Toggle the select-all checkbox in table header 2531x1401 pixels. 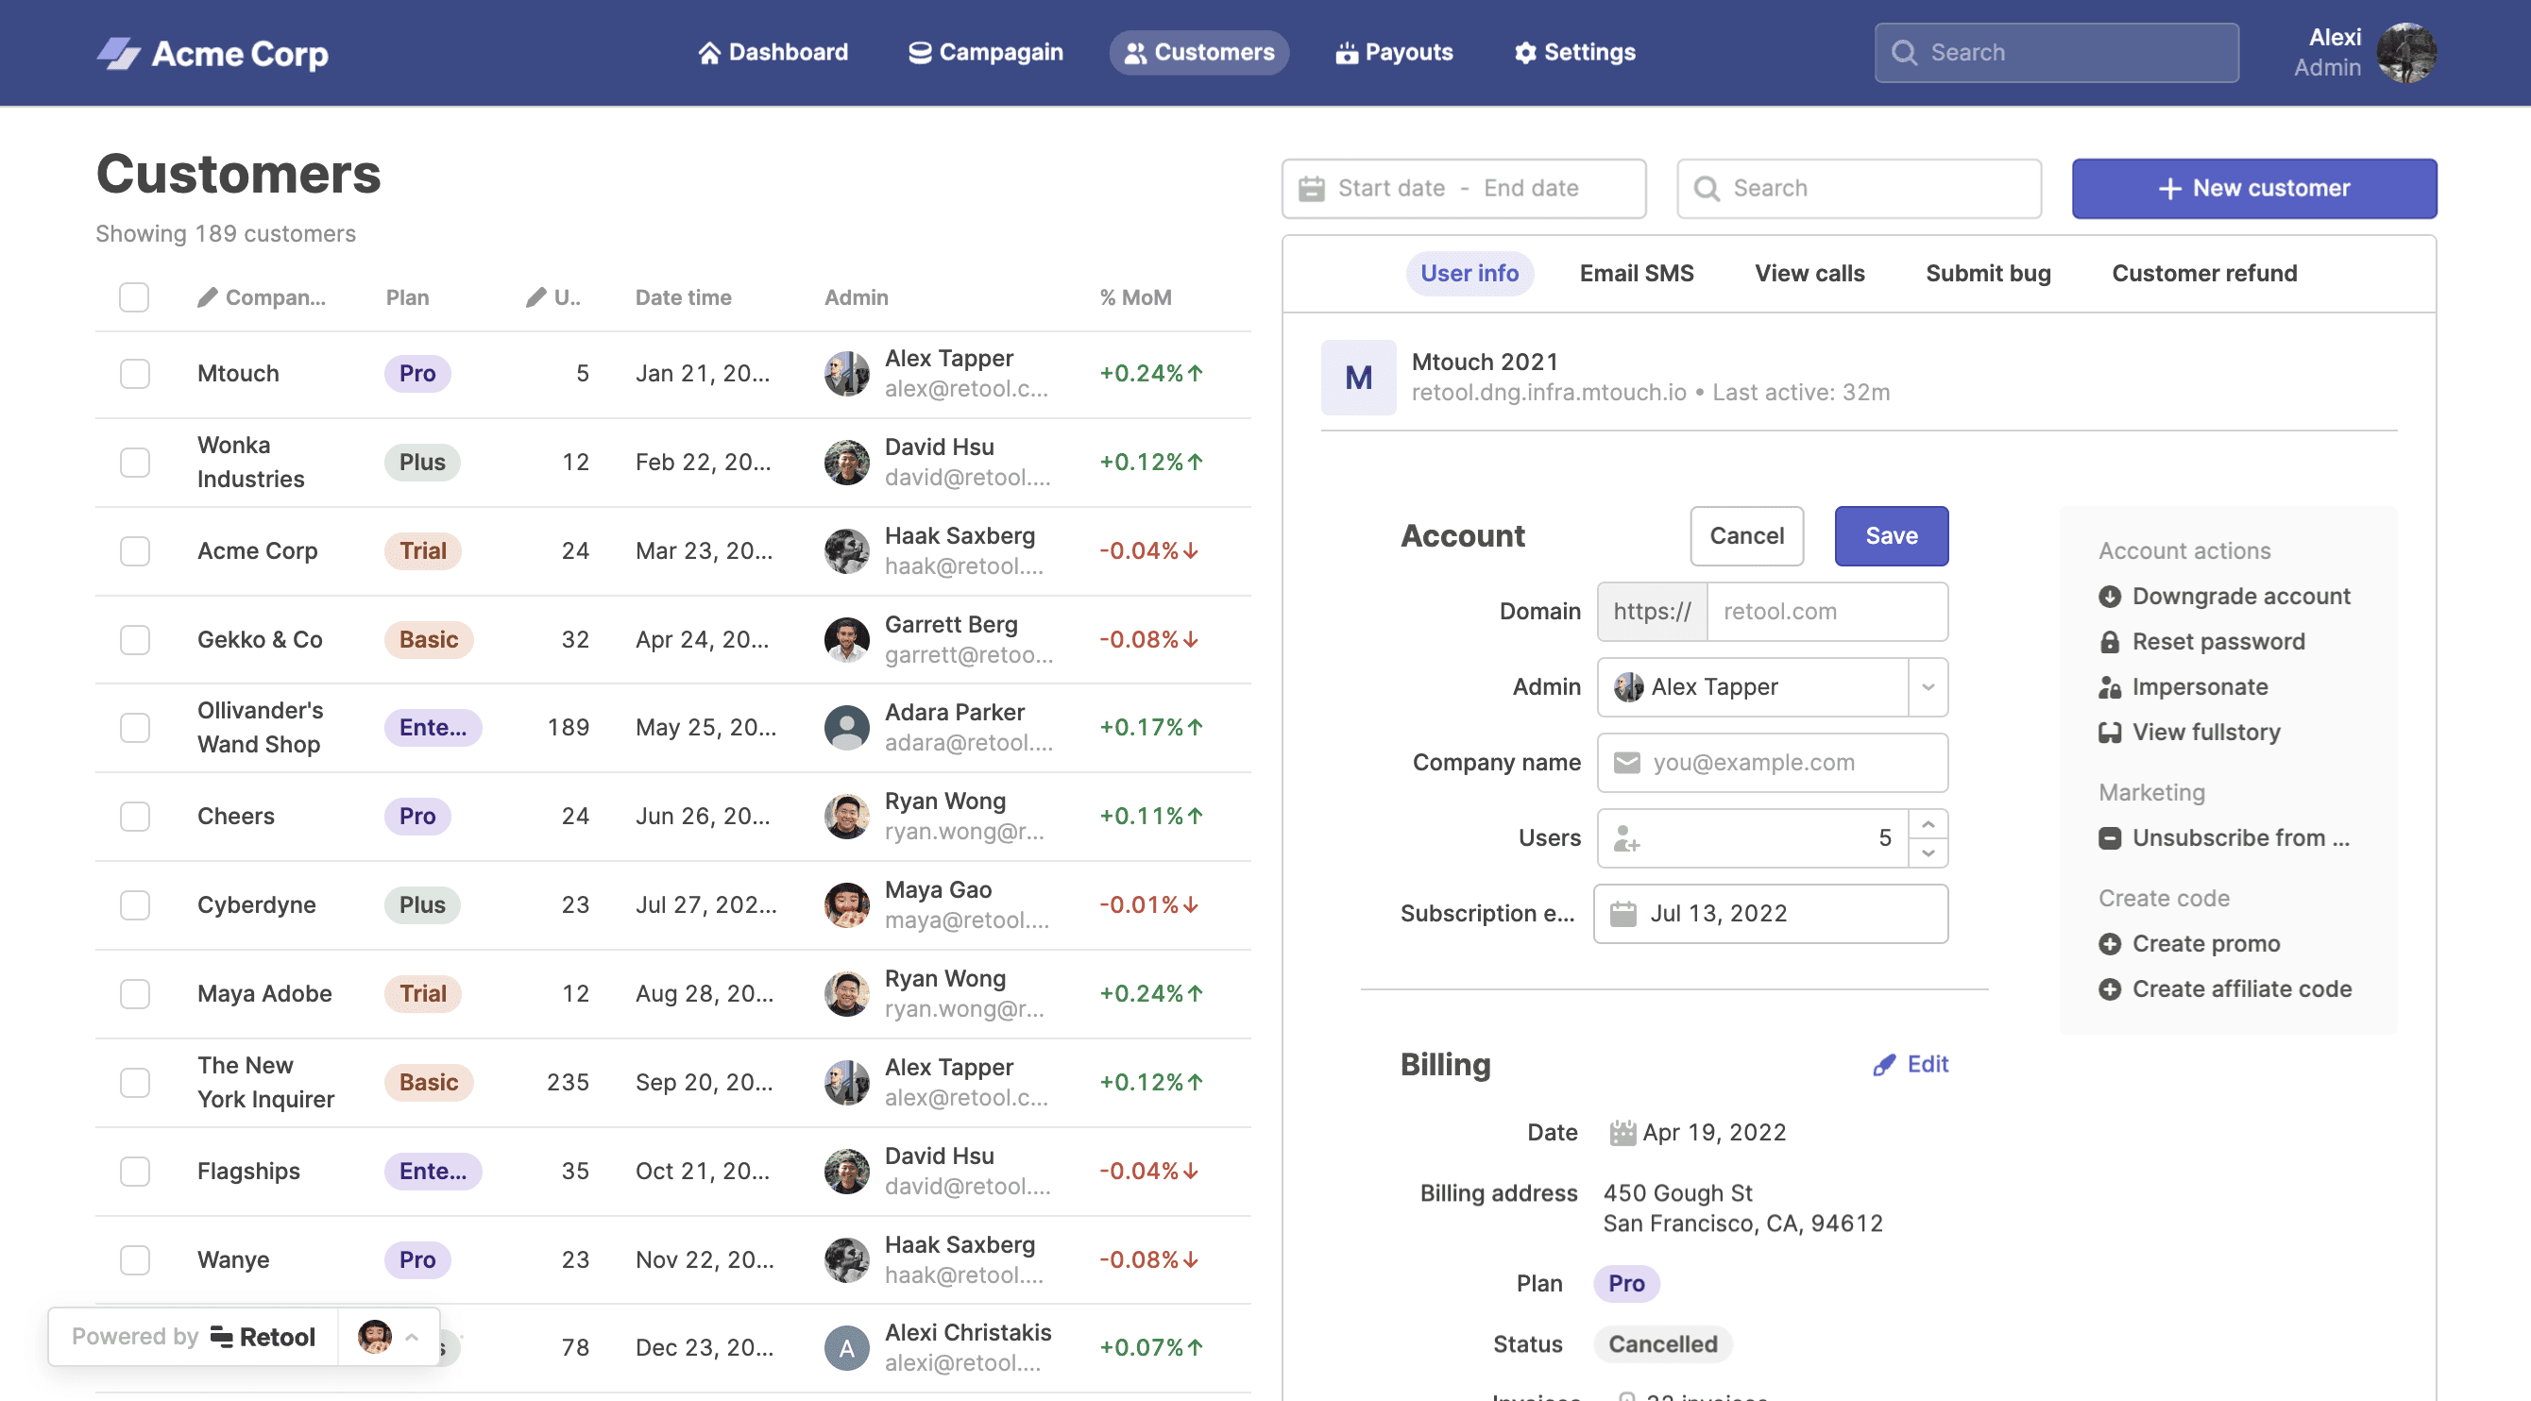click(135, 296)
